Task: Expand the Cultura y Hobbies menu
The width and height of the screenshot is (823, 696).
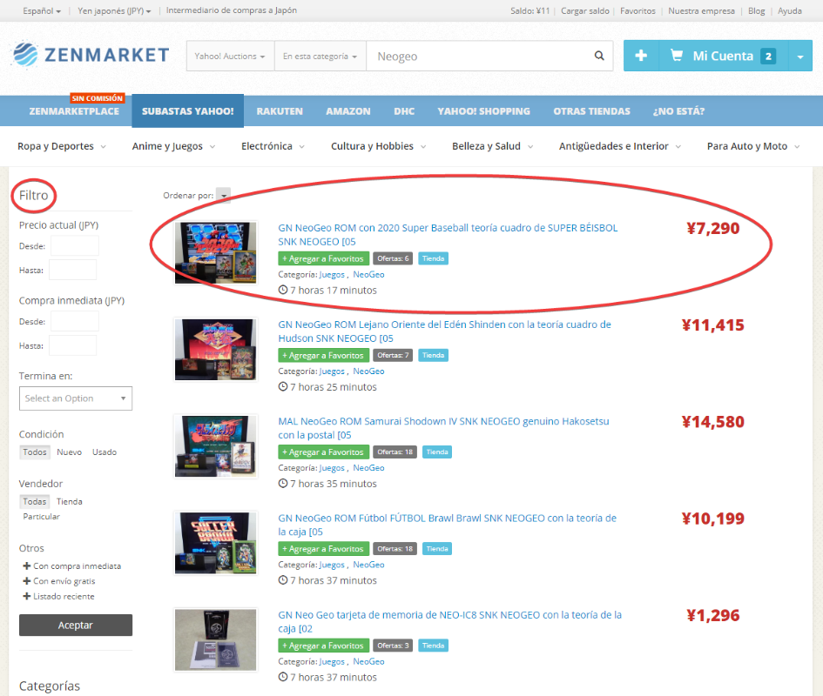Action: click(378, 146)
